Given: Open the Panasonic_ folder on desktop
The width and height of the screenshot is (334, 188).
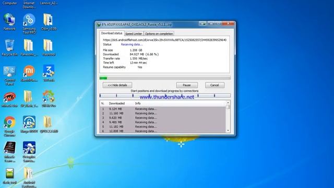Looking at the screenshot, I should [x=29, y=48].
